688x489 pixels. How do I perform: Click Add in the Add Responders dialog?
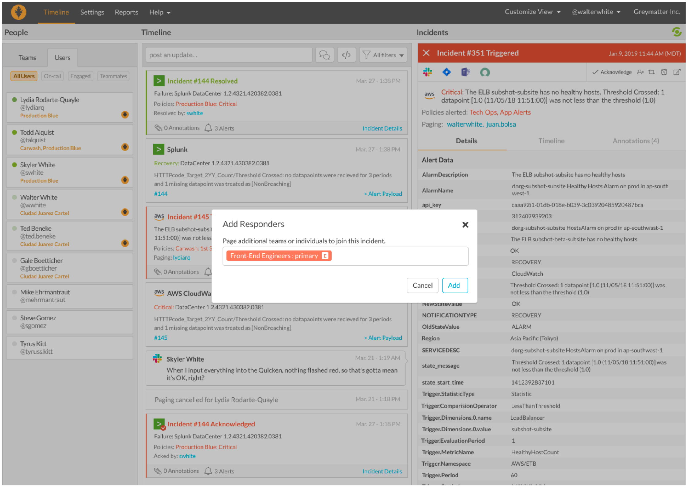click(455, 285)
